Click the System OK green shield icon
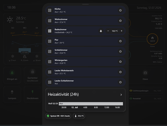The image size is (167, 126). (x=48, y=116)
